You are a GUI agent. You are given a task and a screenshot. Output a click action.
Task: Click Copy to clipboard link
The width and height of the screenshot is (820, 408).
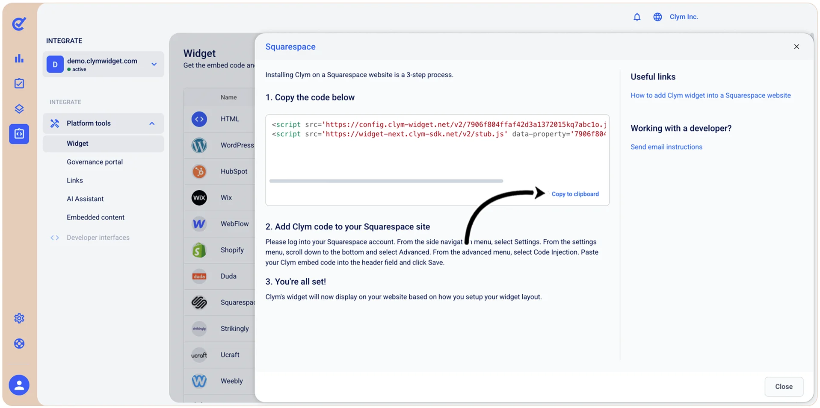575,194
